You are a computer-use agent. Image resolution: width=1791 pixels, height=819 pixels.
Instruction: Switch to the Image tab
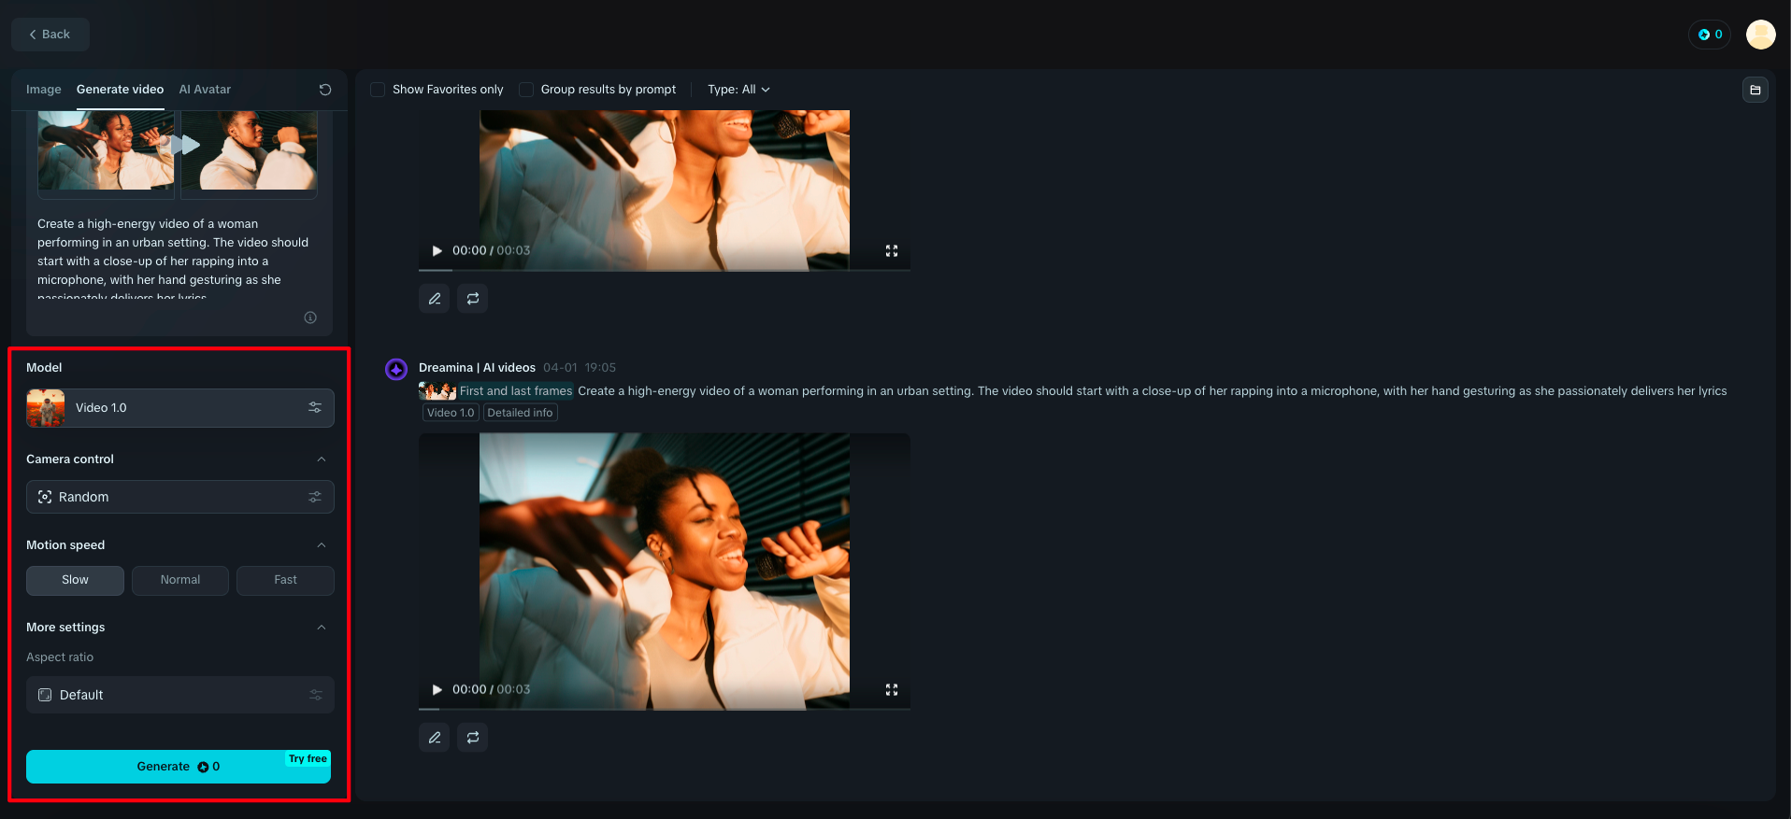click(x=44, y=90)
